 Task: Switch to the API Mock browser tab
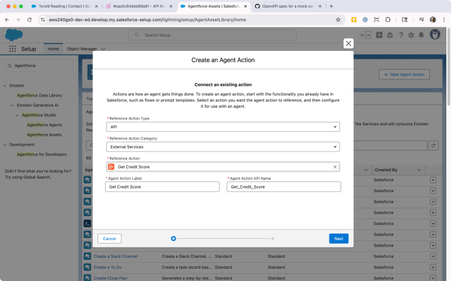click(x=139, y=6)
